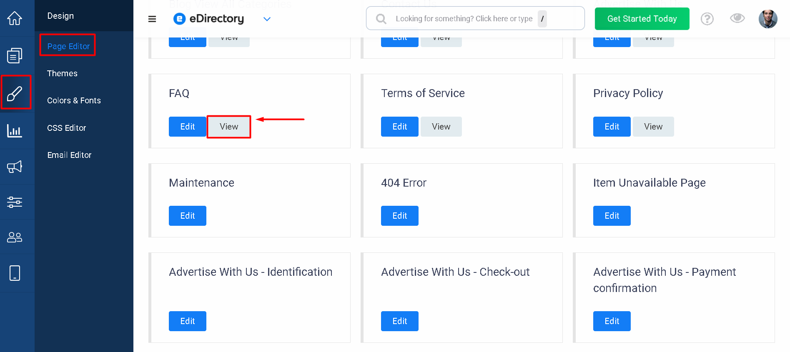790x352 pixels.
Task: Click the Get Started Today button
Action: (642, 19)
